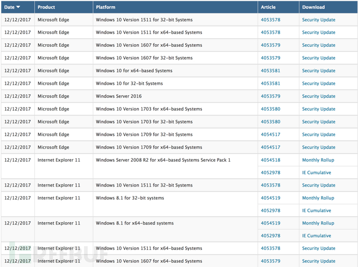Open article 4053578 for Edge 1511 32-bit

coord(270,20)
